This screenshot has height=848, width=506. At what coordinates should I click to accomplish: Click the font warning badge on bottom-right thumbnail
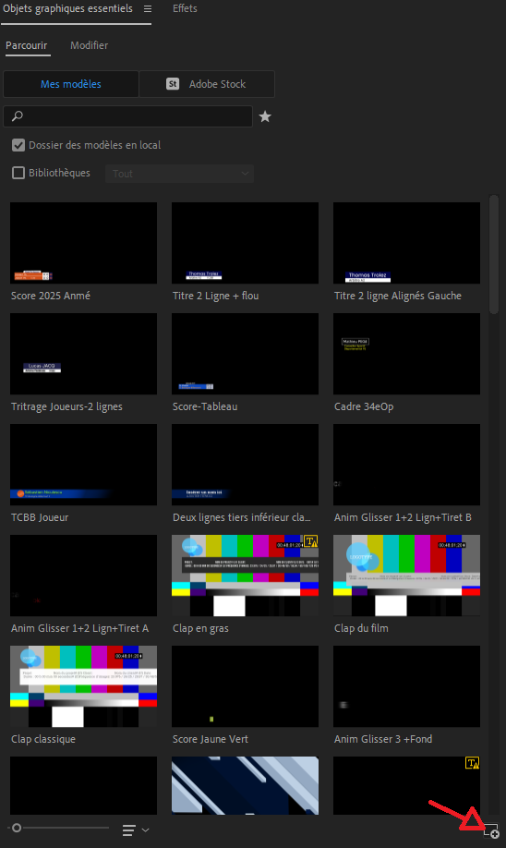coord(473,763)
